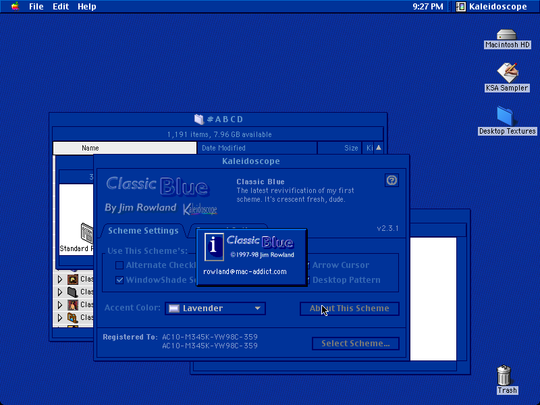The image size is (540, 405).
Task: Click the Kaleidoscope logo beside By Jim Rowland
Action: pyautogui.click(x=200, y=209)
